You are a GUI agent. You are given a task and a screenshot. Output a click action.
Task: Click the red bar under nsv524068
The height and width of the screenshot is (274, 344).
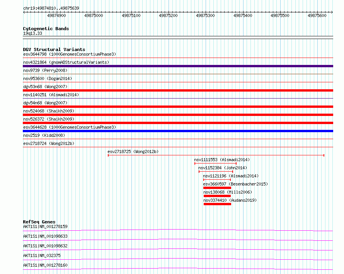178,115
